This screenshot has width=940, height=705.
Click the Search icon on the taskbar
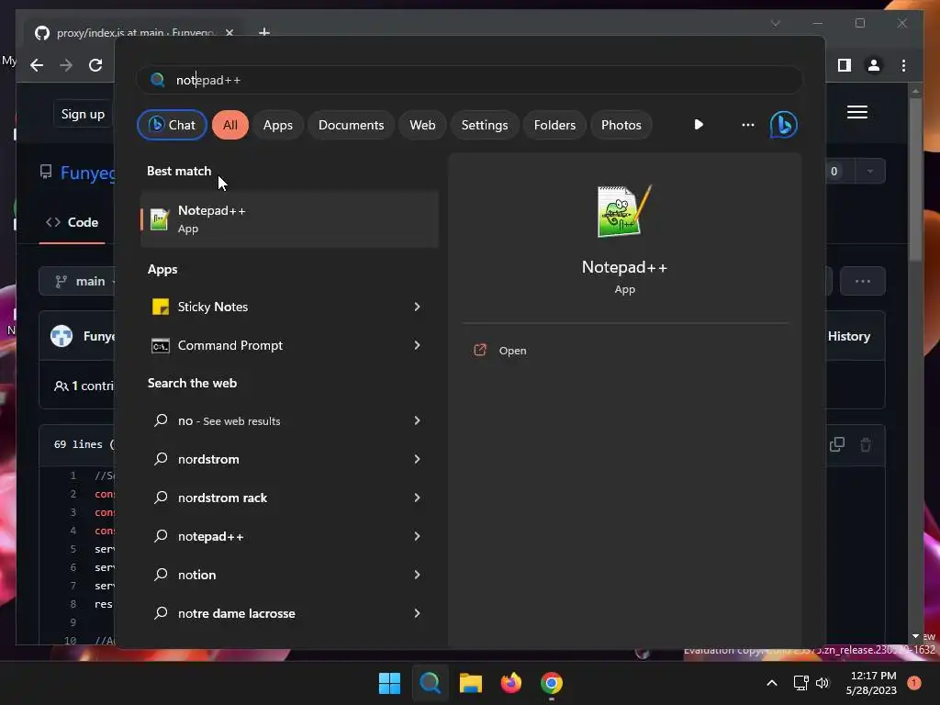pos(430,683)
